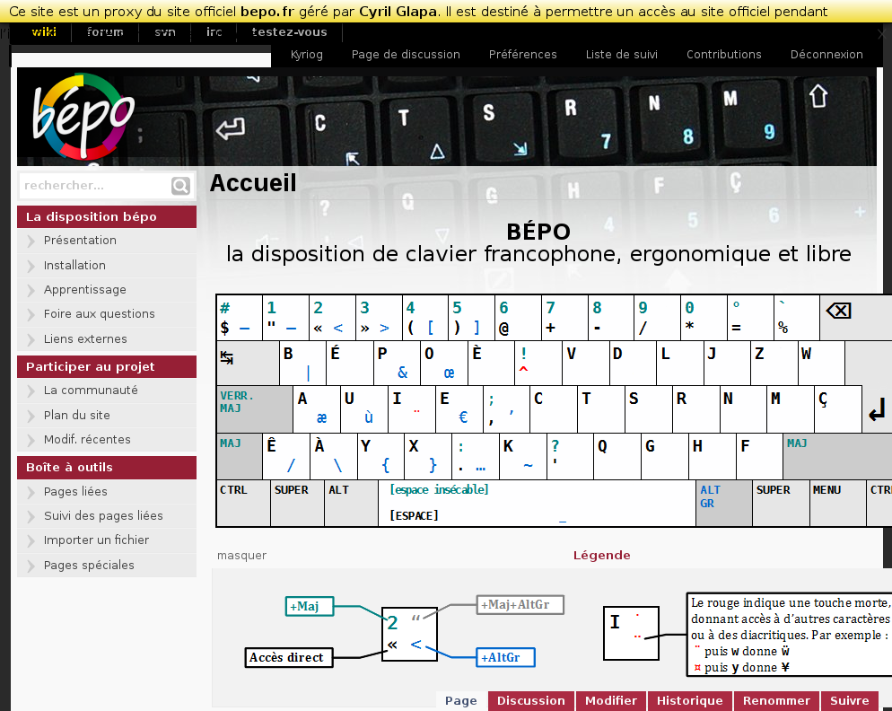Viewport: 892px width, 711px height.
Task: Open the forum tab
Action: [105, 32]
